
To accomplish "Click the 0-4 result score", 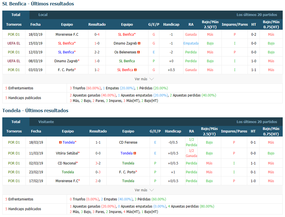I will coord(97,35).
